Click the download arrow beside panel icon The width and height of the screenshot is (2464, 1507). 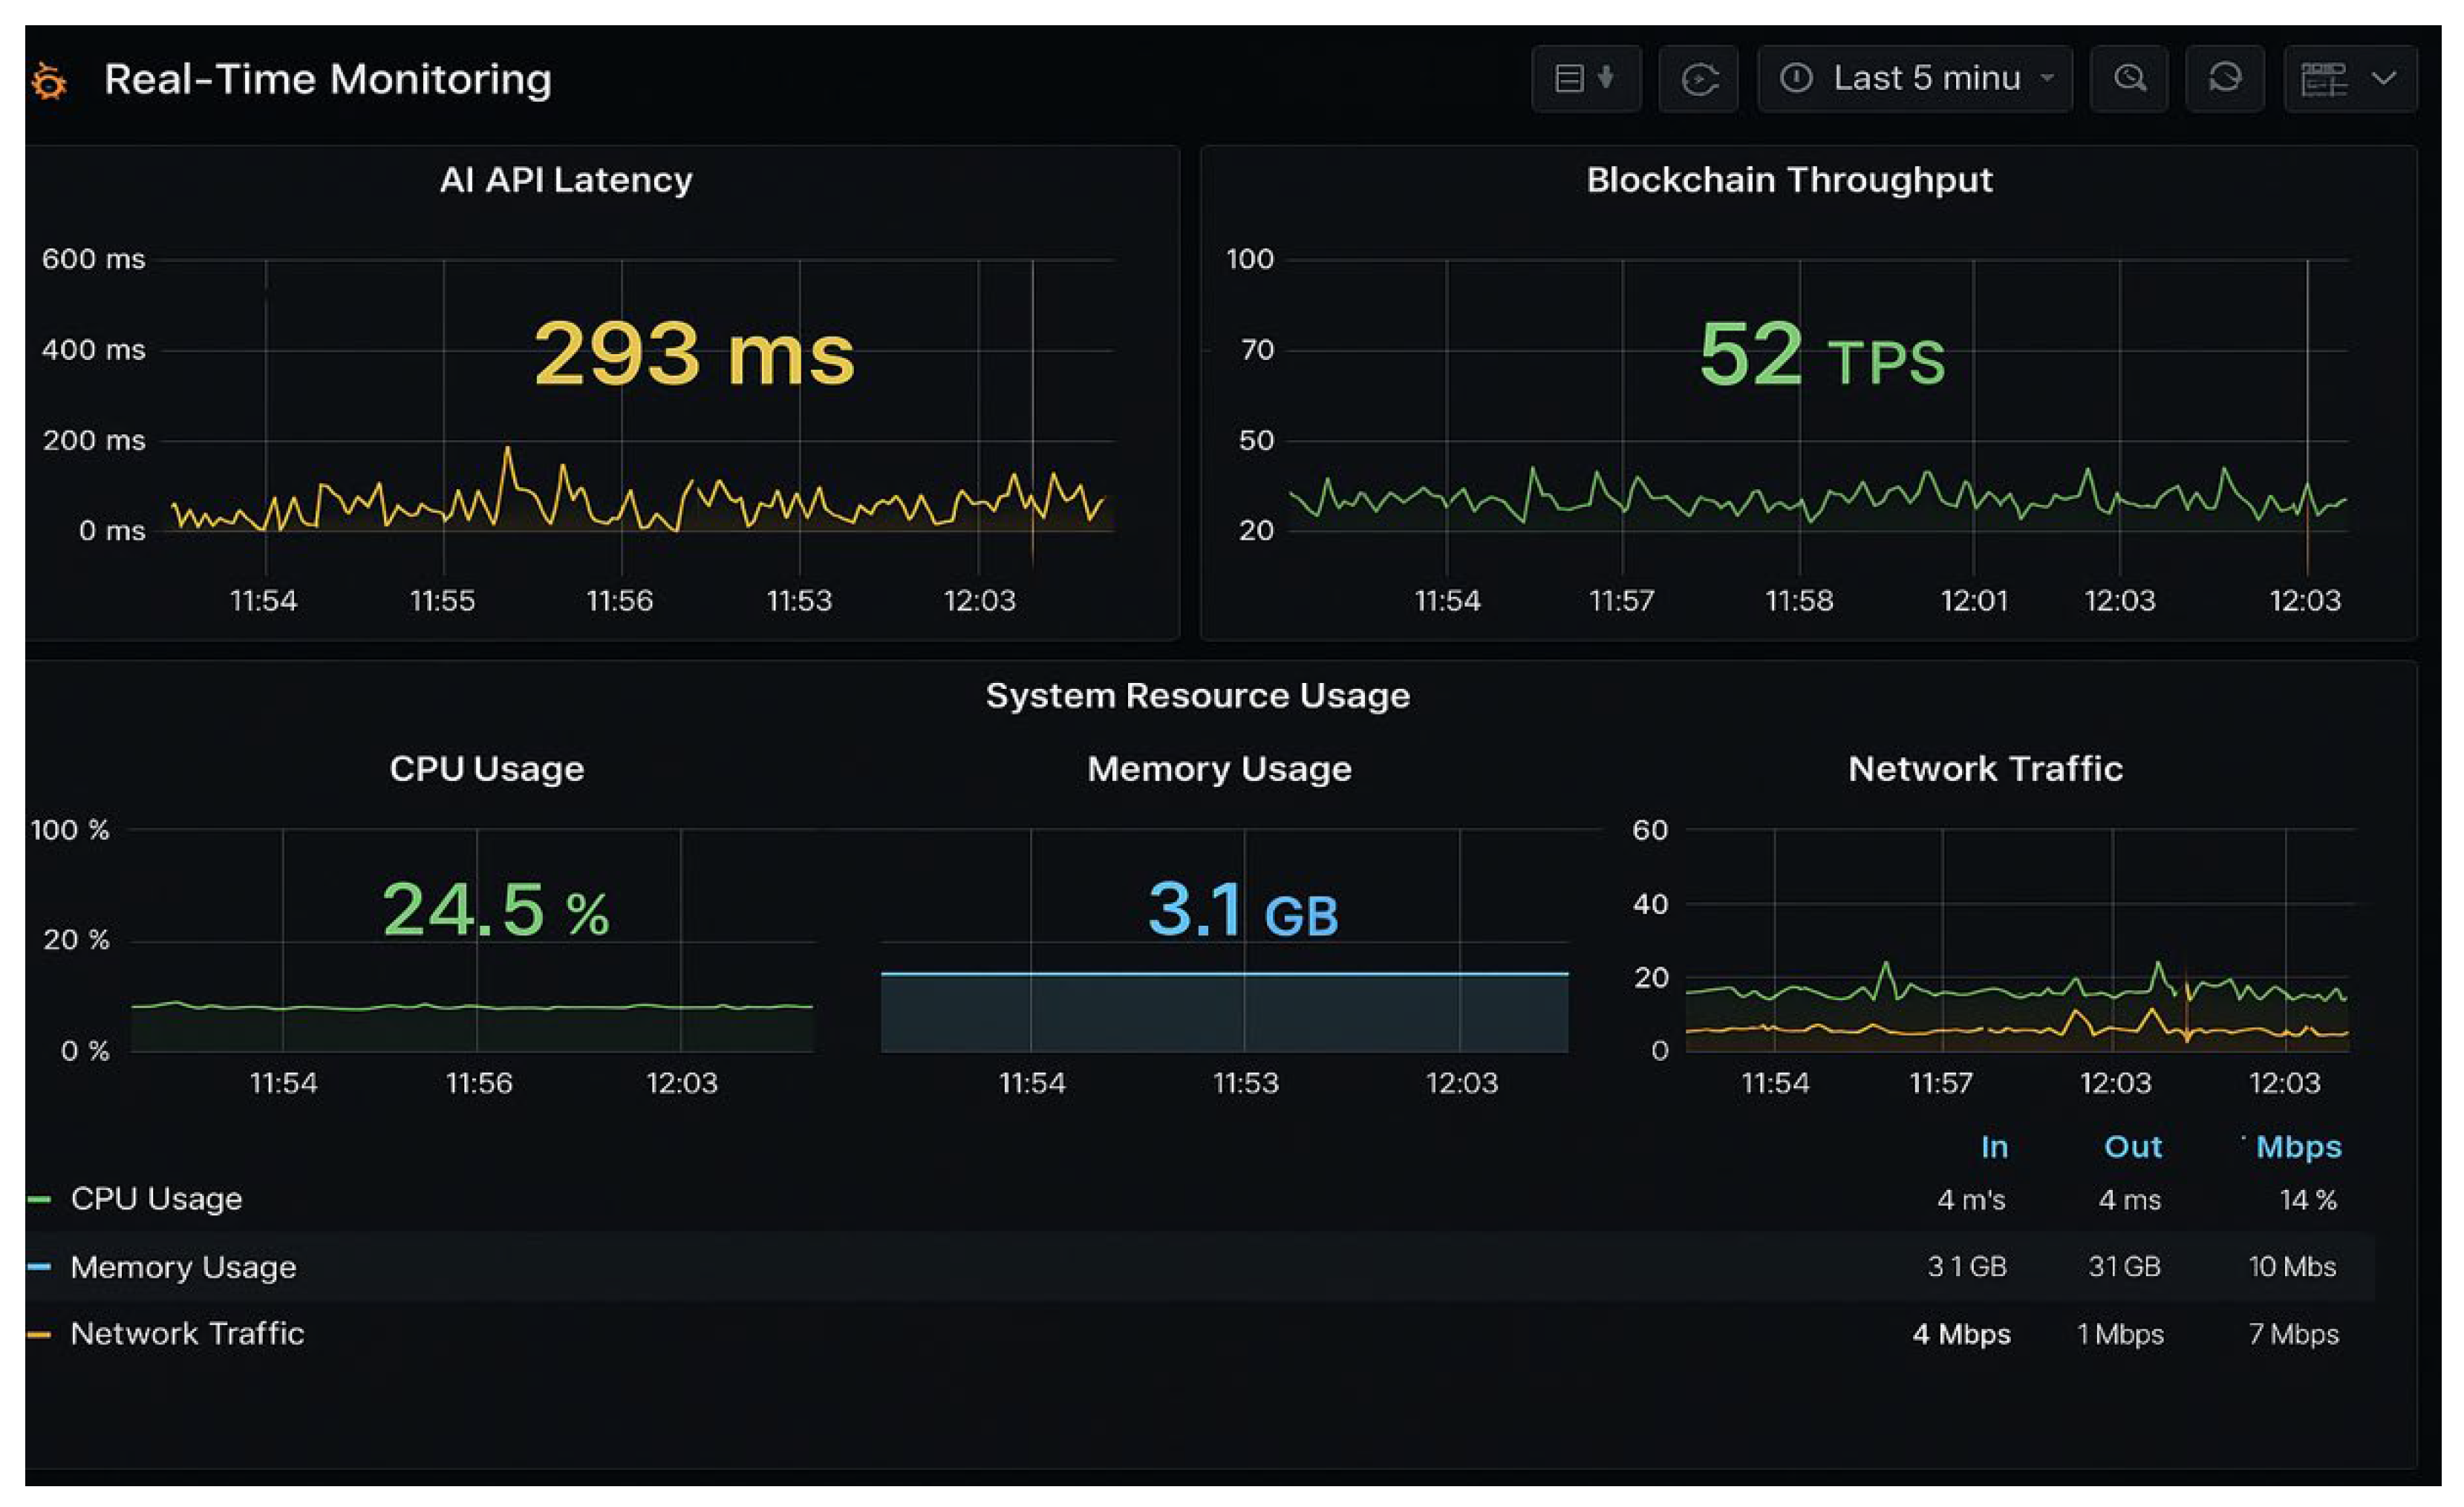pos(1605,78)
